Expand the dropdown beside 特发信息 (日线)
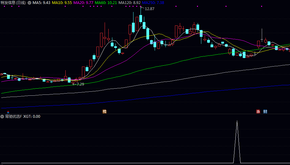The image size is (290, 165). (x=29, y=3)
